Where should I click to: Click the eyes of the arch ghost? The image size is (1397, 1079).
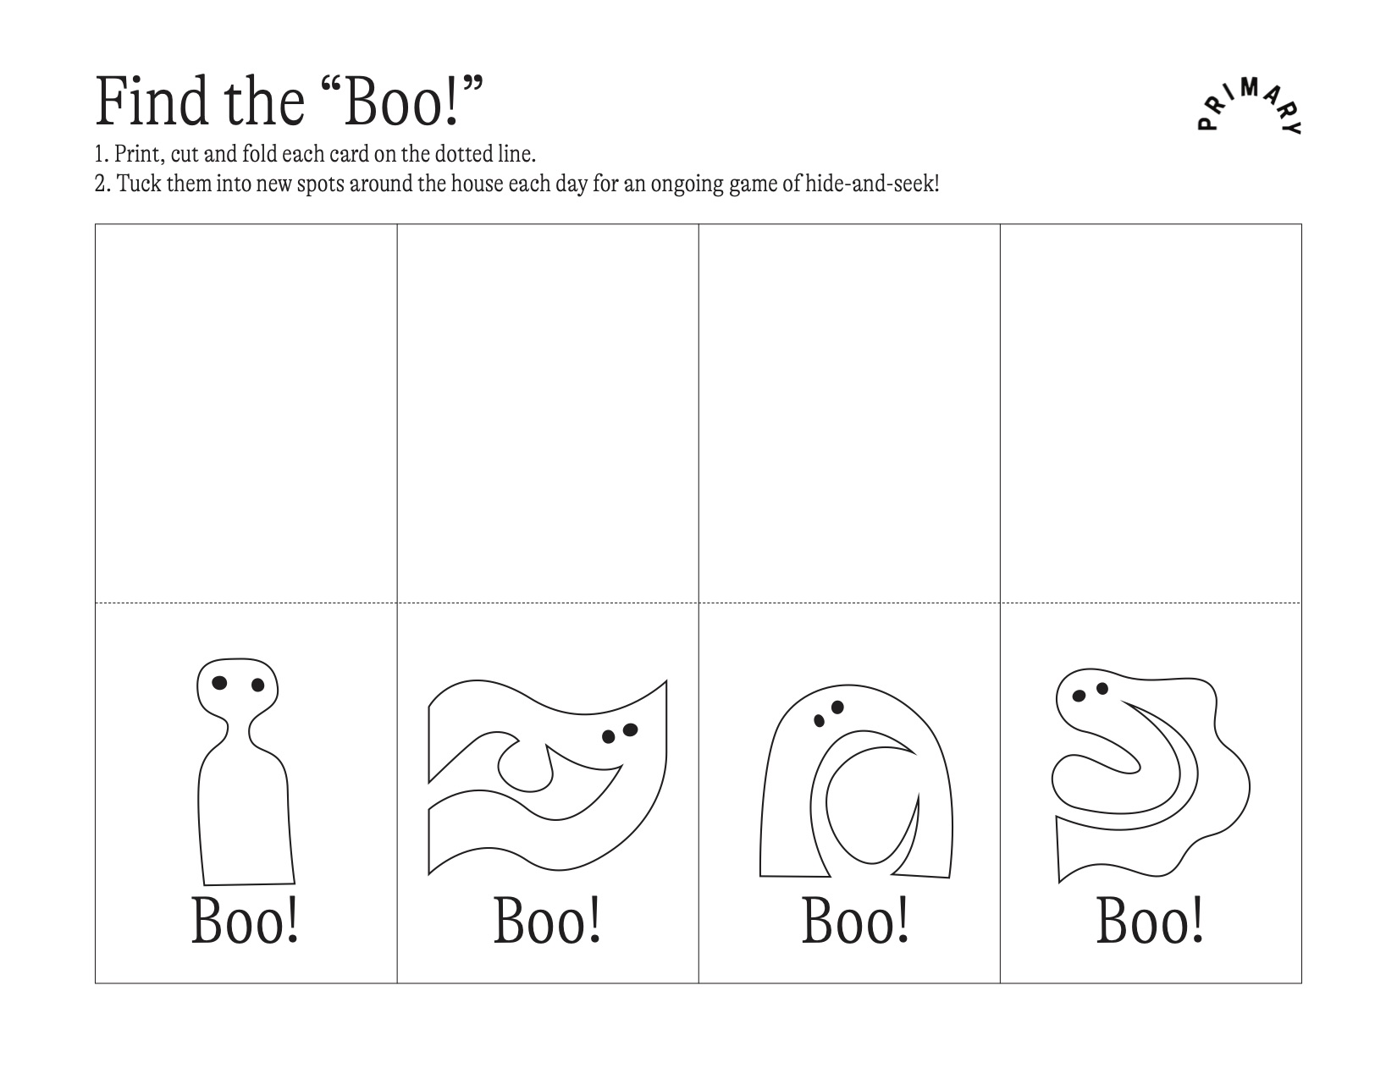(829, 713)
